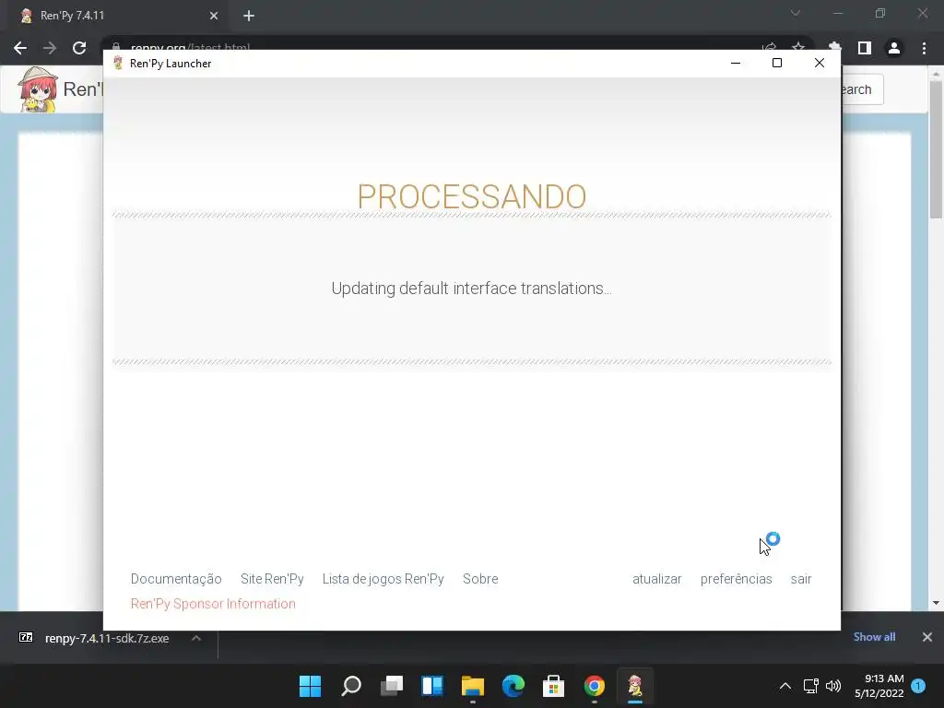
Task: Open Microsoft Store from taskbar
Action: (x=553, y=686)
